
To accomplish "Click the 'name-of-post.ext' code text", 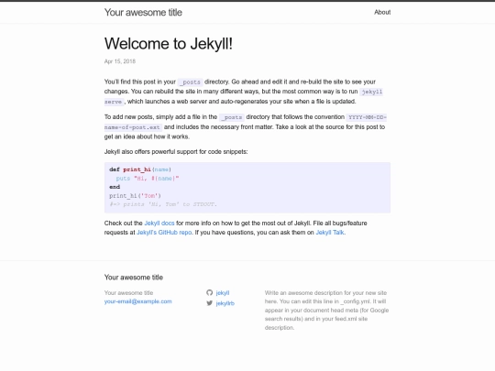I will pos(133,127).
